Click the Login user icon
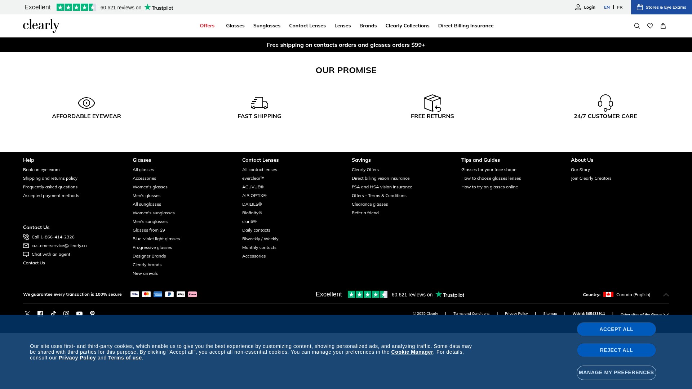692x389 pixels. (578, 7)
